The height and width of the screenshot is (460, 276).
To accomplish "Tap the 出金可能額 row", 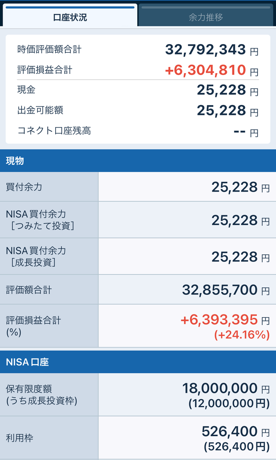I will [138, 110].
